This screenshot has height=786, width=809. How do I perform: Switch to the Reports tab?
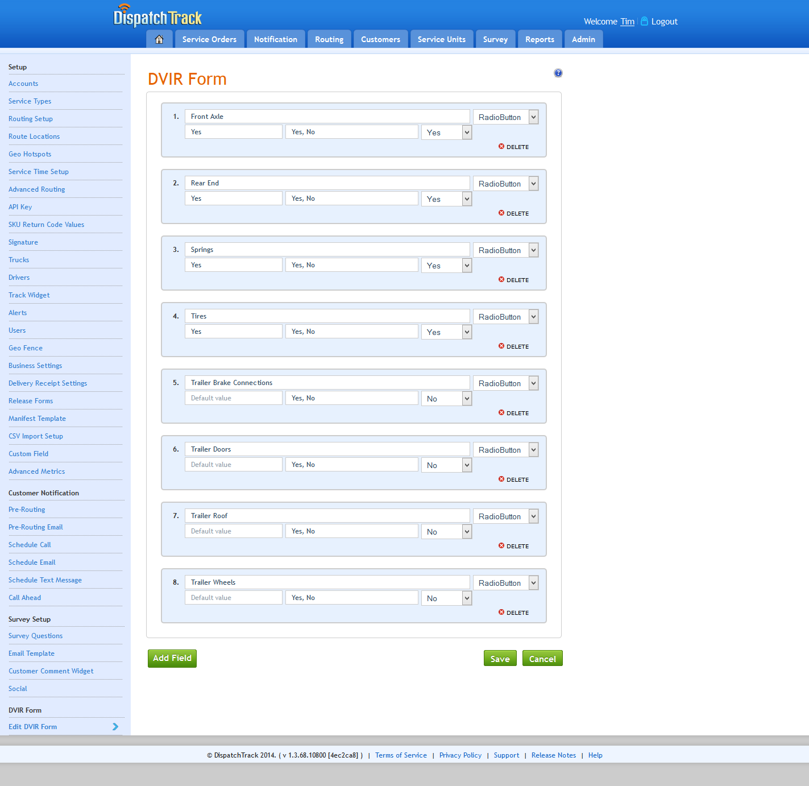tap(540, 39)
